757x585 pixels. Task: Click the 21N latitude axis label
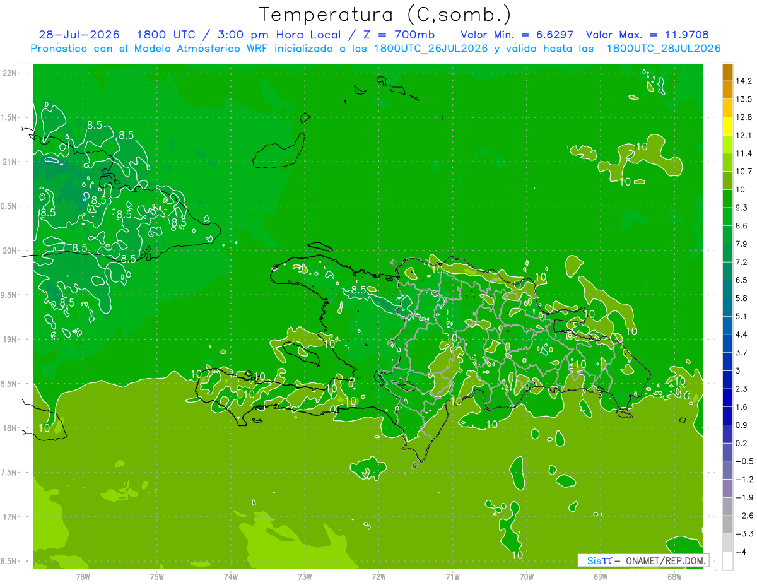(x=9, y=162)
